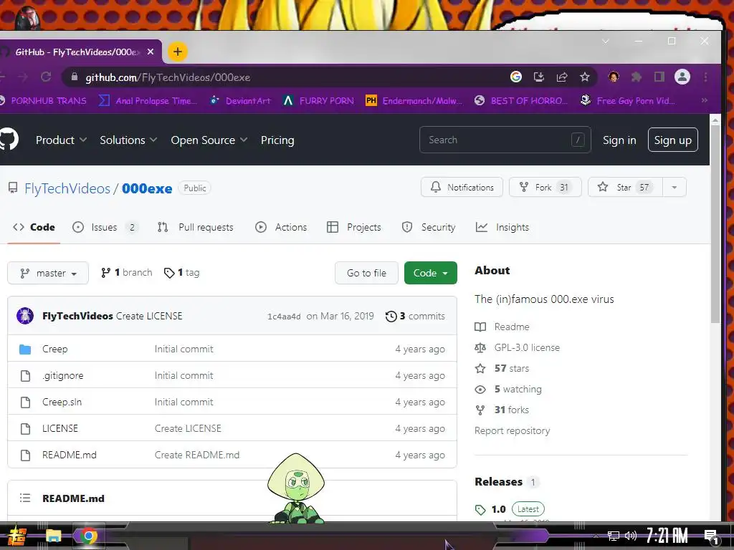Click the site lock icon in address bar
Viewport: 734px width, 550px height.
(x=74, y=77)
